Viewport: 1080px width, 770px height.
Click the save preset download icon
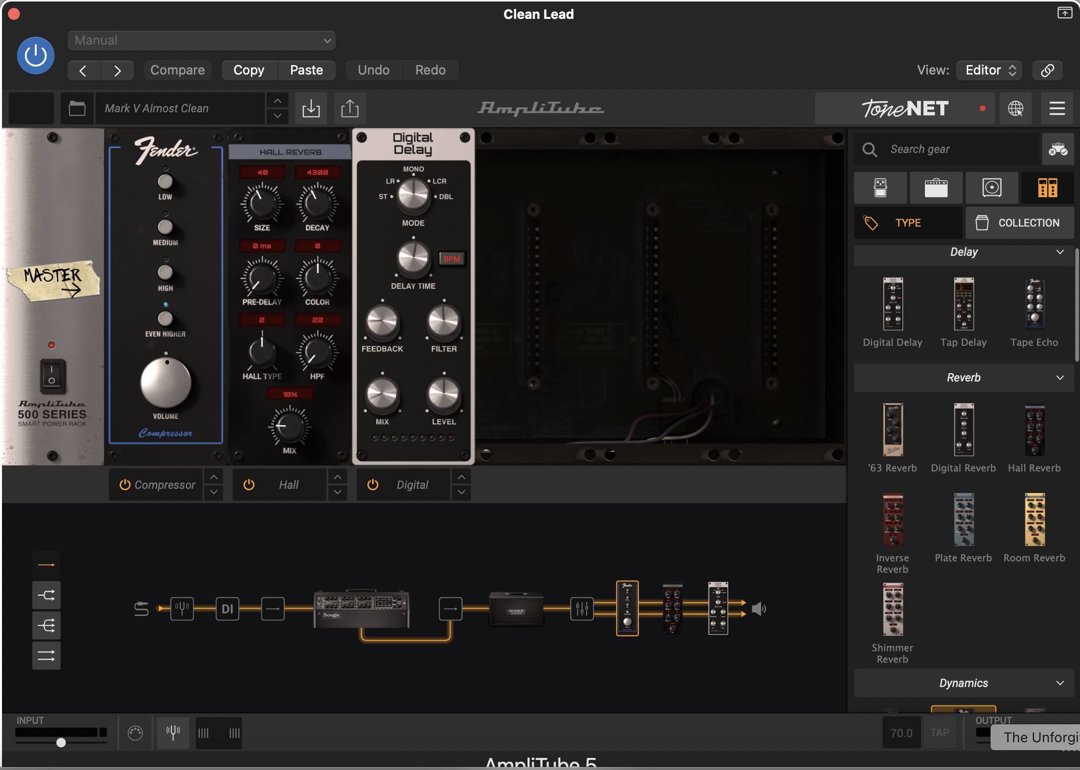click(311, 108)
